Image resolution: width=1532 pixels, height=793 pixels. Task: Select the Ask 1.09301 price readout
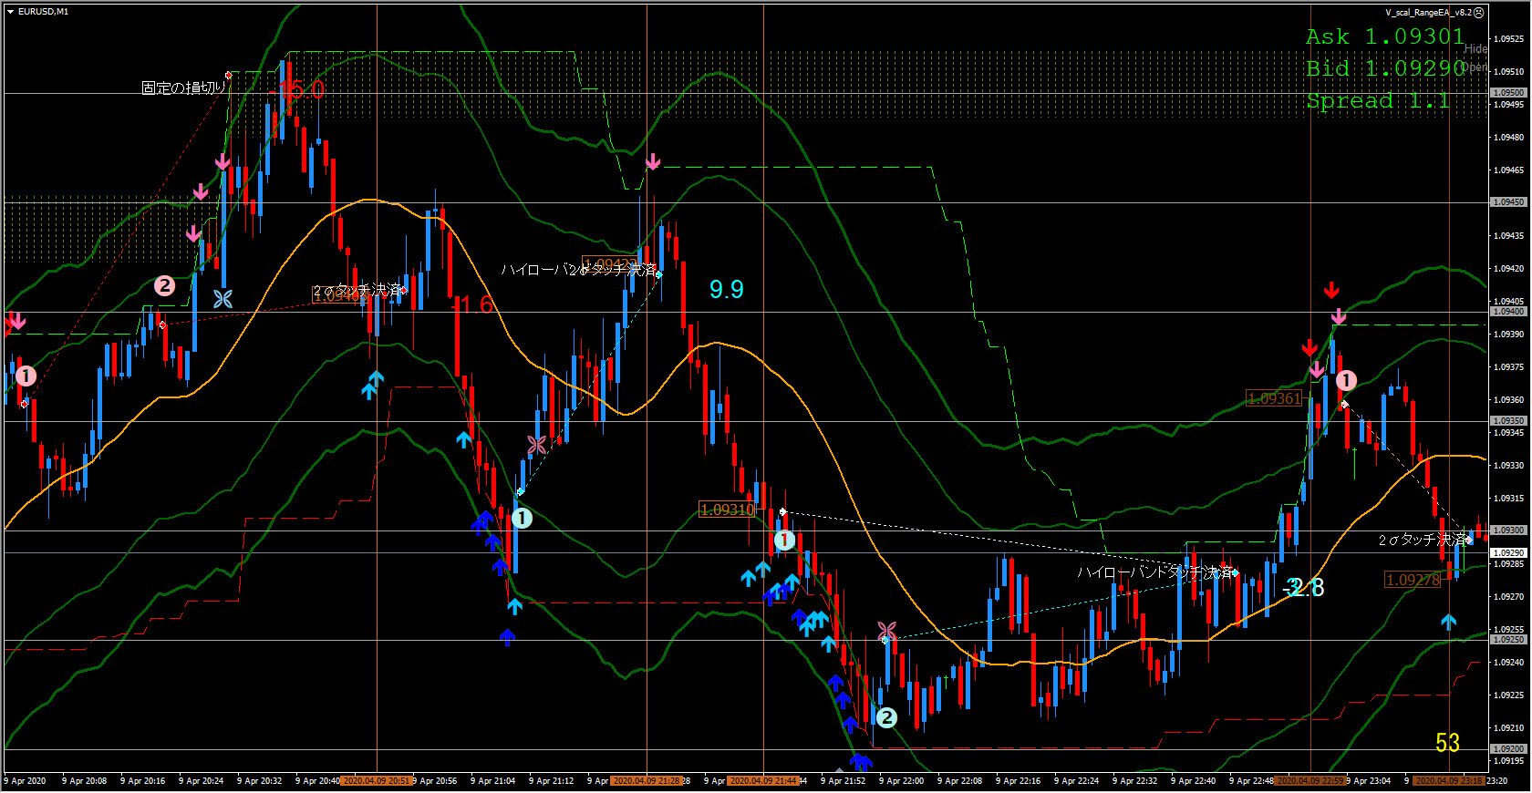[1384, 36]
